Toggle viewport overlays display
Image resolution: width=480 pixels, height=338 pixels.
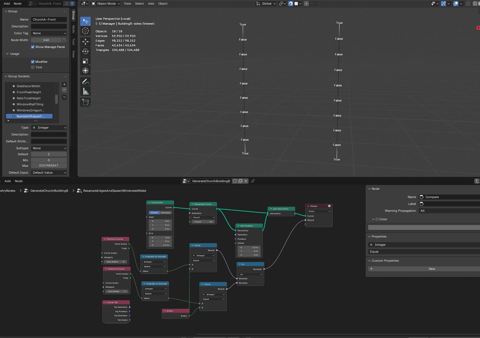[456, 4]
